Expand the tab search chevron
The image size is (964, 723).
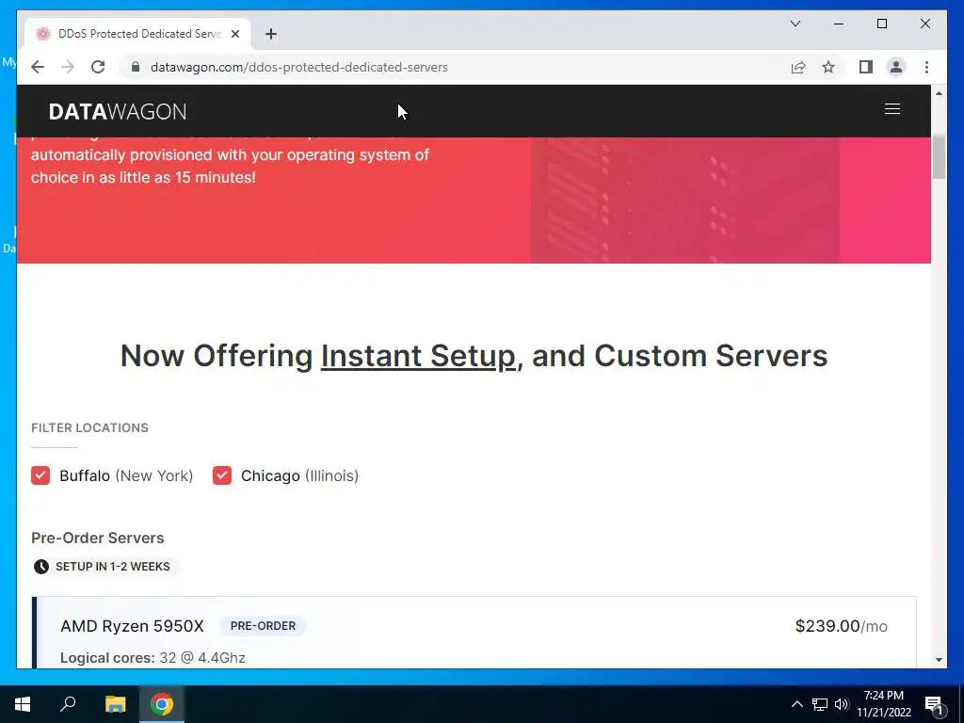[x=795, y=24]
